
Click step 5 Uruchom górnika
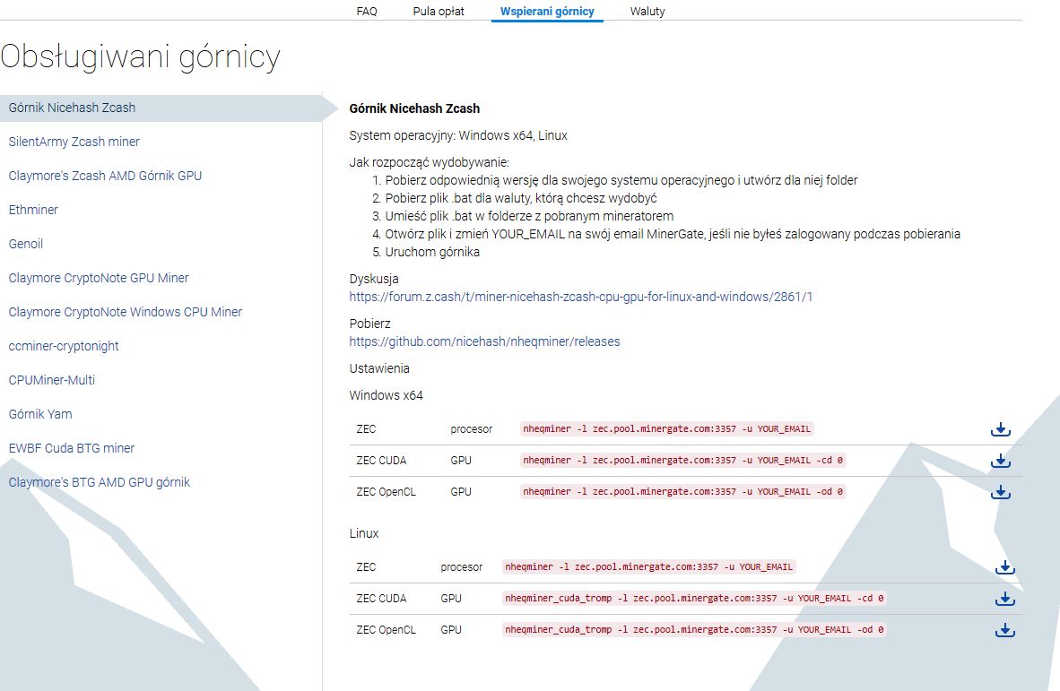(432, 252)
